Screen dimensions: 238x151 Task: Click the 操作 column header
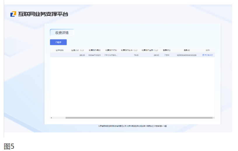pos(208,50)
